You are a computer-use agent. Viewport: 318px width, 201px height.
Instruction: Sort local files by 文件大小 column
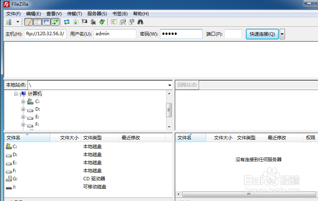click(x=66, y=138)
